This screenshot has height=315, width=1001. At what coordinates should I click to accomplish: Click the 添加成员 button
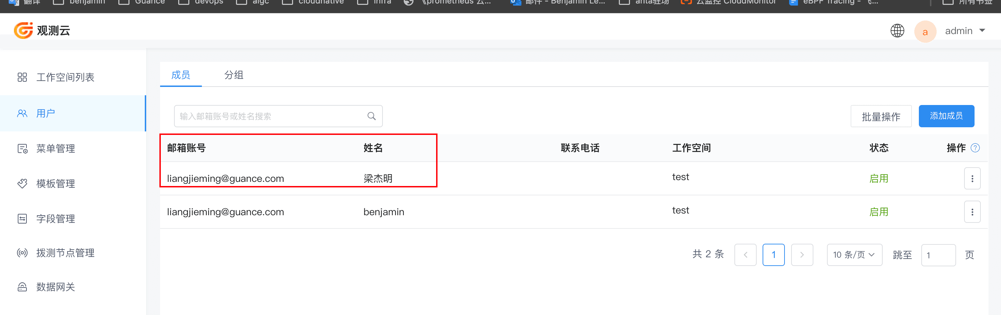click(x=946, y=116)
